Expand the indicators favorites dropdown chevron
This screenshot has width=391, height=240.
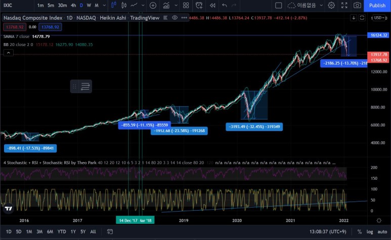[x=176, y=5]
